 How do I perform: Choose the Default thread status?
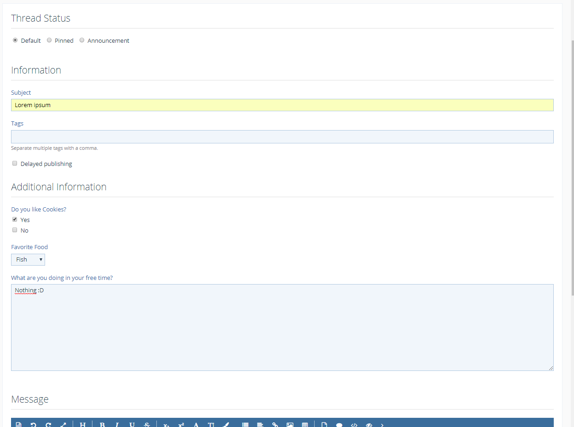(x=15, y=40)
